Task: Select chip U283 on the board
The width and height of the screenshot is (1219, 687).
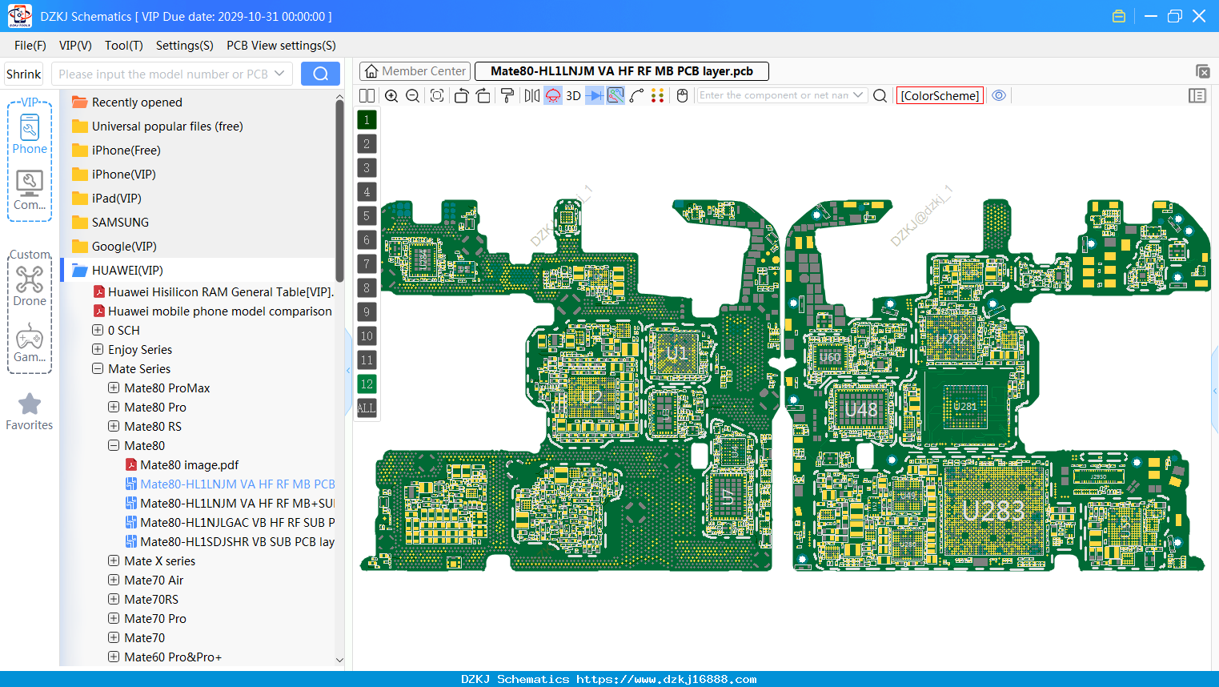Action: [x=993, y=511]
